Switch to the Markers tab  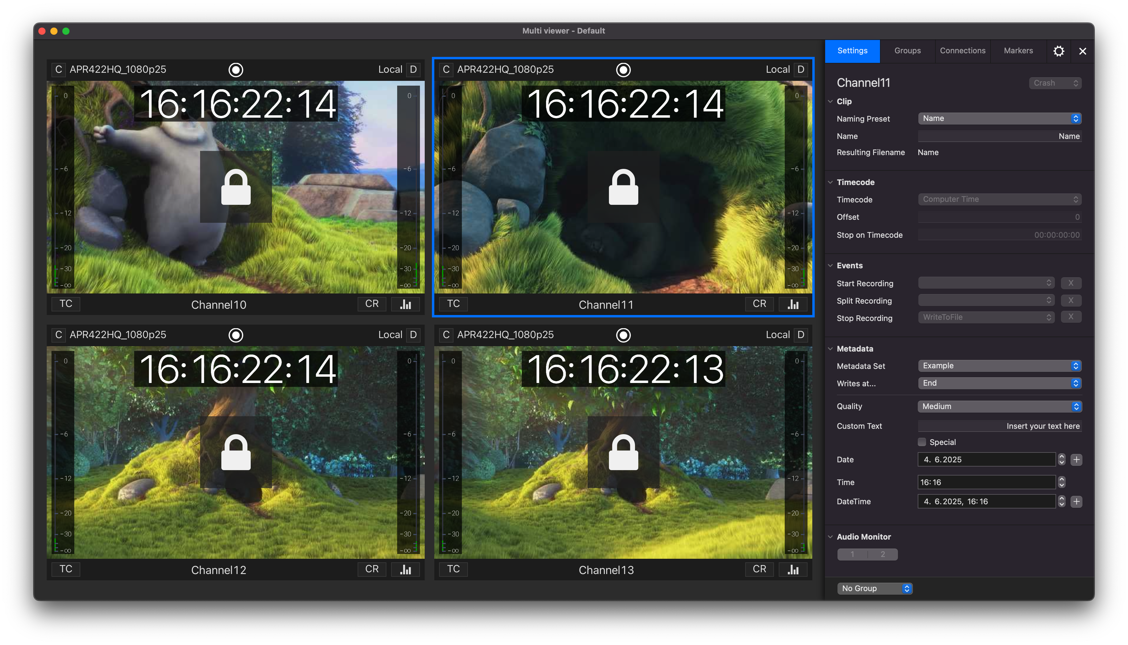1018,51
